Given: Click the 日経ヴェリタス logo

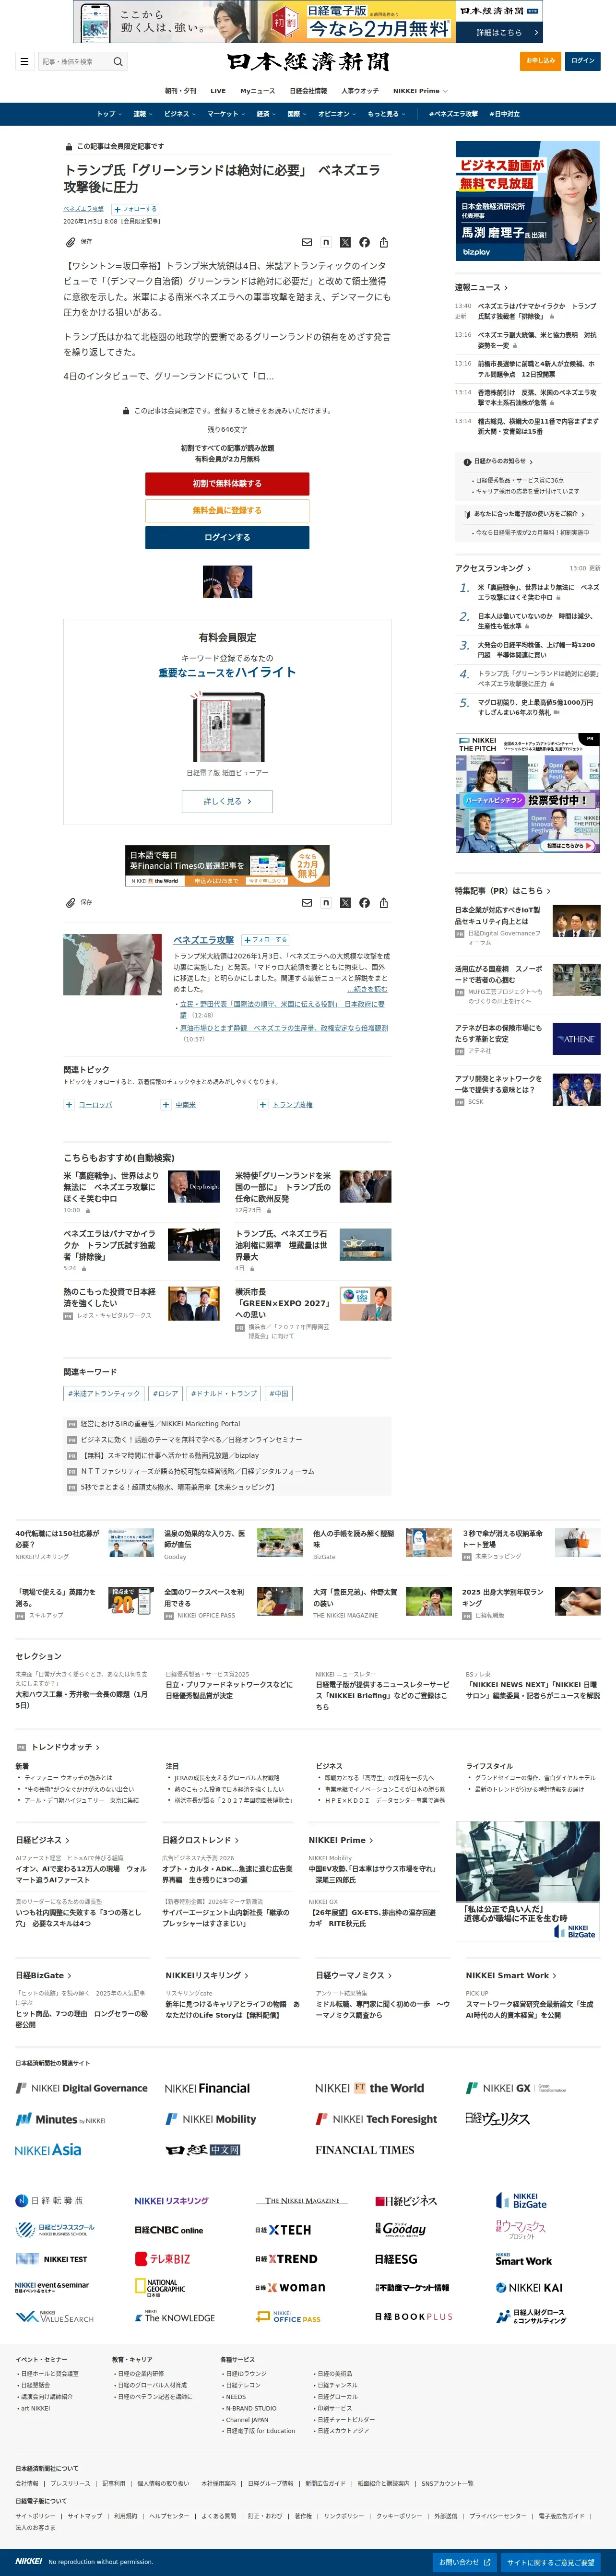Looking at the screenshot, I should [497, 2119].
